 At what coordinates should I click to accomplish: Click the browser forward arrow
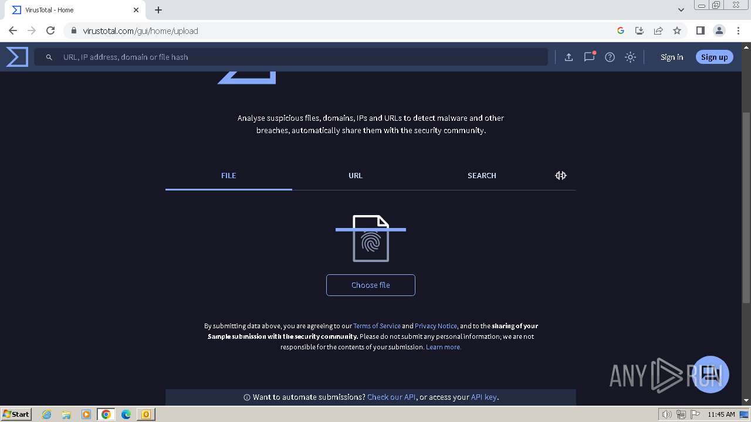(32, 30)
